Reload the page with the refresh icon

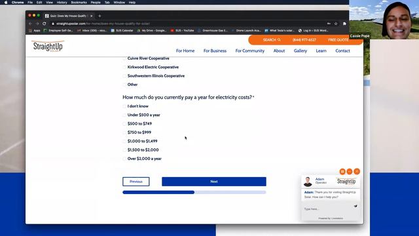pyautogui.click(x=45, y=24)
